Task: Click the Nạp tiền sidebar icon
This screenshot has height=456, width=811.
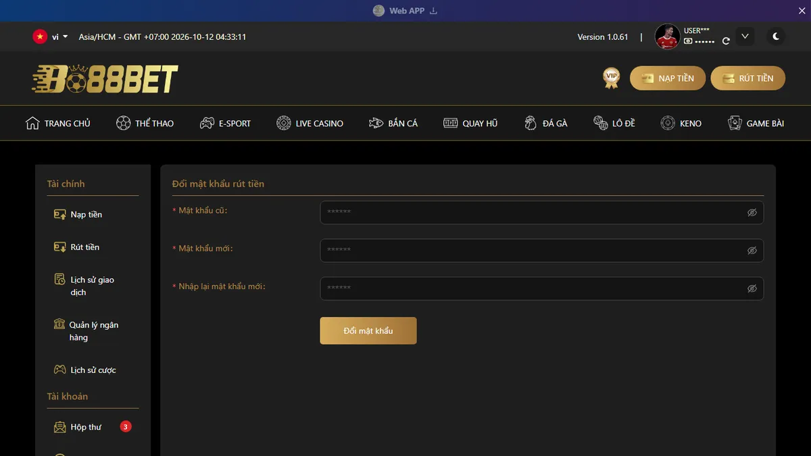Action: (59, 215)
